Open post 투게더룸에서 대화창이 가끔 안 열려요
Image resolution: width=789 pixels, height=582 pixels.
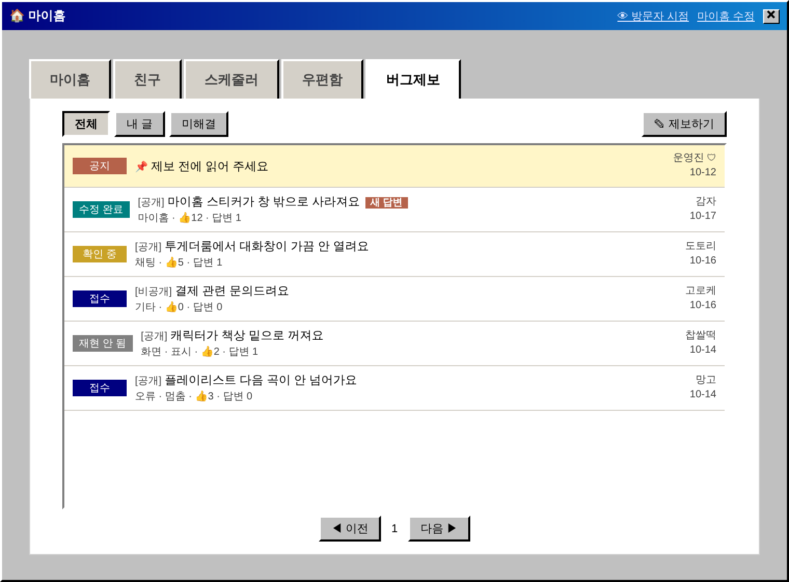266,246
